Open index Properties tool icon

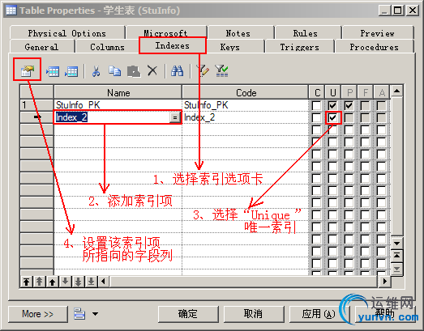tap(28, 70)
